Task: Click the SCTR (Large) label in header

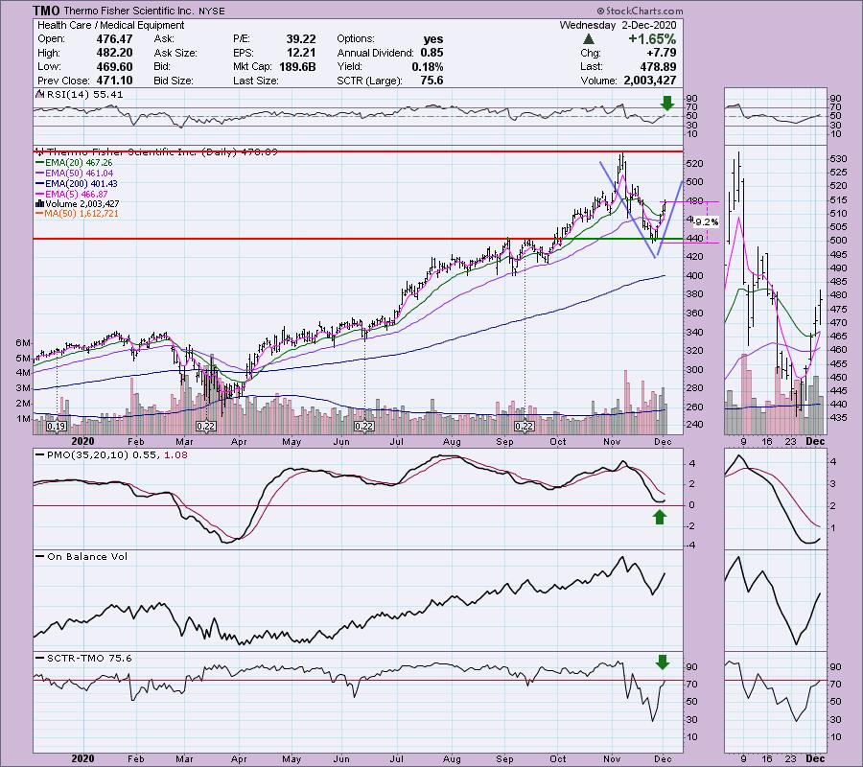Action: [x=369, y=81]
